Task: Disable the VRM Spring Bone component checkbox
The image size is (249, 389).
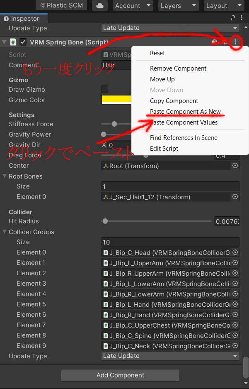Action: [23, 42]
